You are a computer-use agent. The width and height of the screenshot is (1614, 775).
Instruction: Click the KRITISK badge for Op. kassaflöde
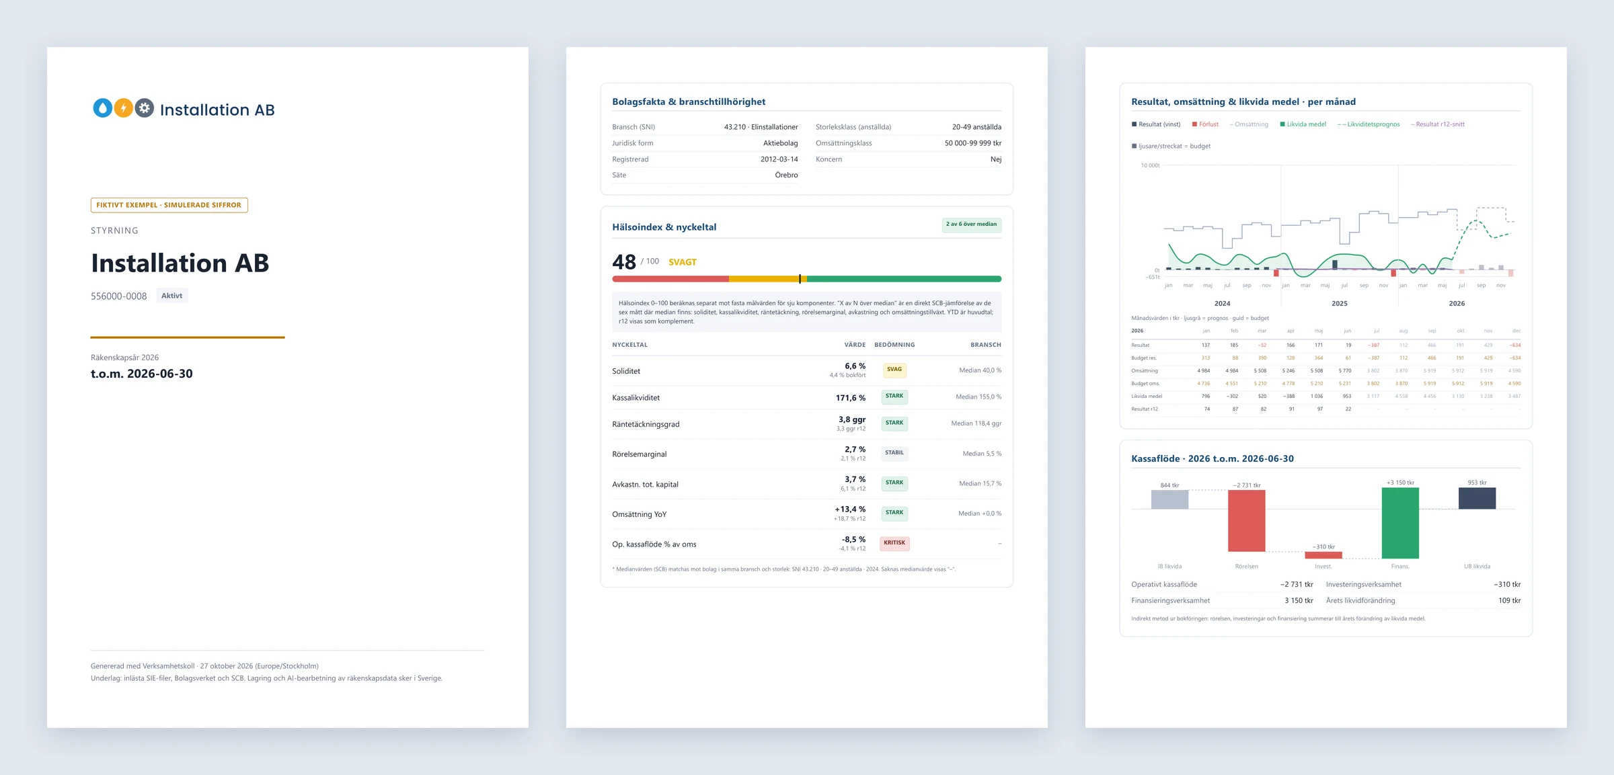coord(894,543)
